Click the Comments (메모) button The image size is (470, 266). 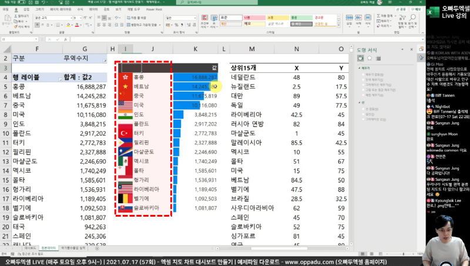coord(416,9)
